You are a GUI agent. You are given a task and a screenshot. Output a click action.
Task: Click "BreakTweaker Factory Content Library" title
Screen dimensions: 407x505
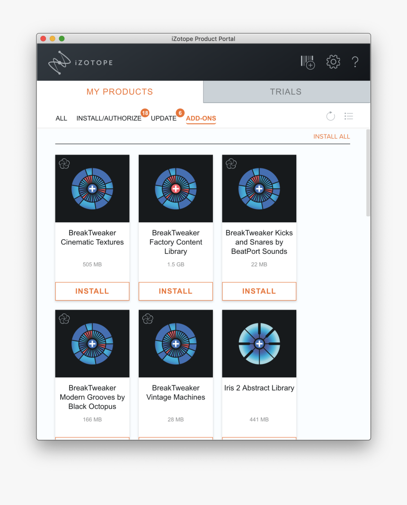point(176,242)
